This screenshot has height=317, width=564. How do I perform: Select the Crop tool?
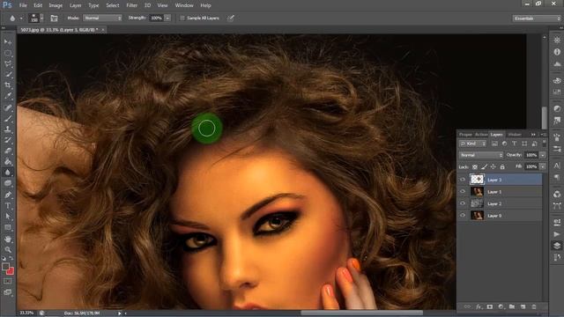pyautogui.click(x=8, y=85)
